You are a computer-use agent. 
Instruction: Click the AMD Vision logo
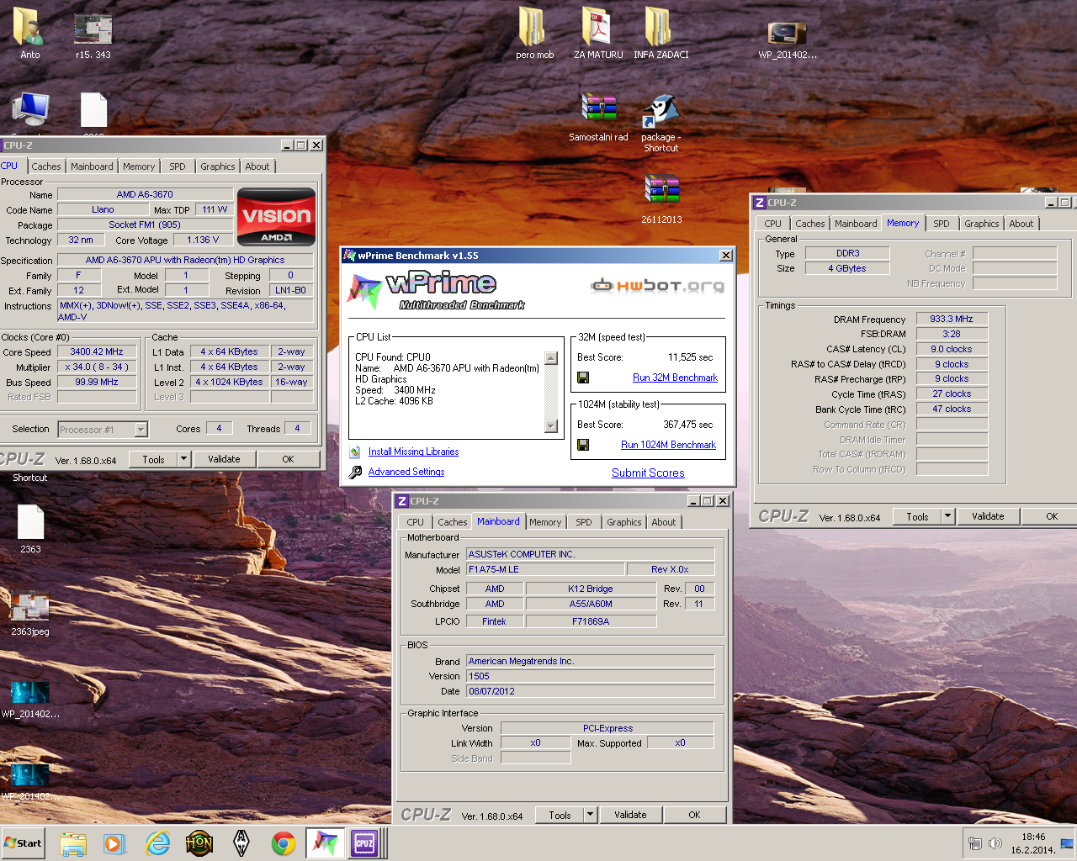pyautogui.click(x=276, y=218)
